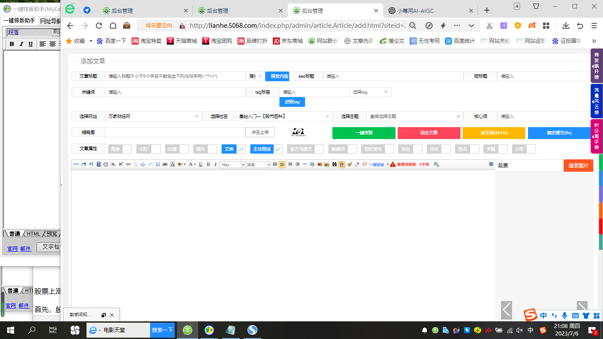Open the anchor insertion tool

tap(143, 164)
